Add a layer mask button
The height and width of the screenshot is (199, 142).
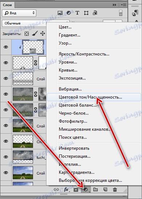point(76,190)
